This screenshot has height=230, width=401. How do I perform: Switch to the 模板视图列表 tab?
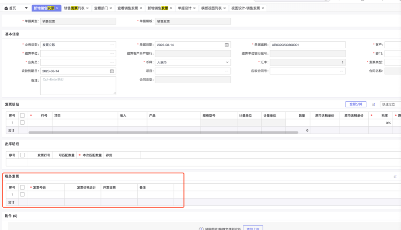211,8
